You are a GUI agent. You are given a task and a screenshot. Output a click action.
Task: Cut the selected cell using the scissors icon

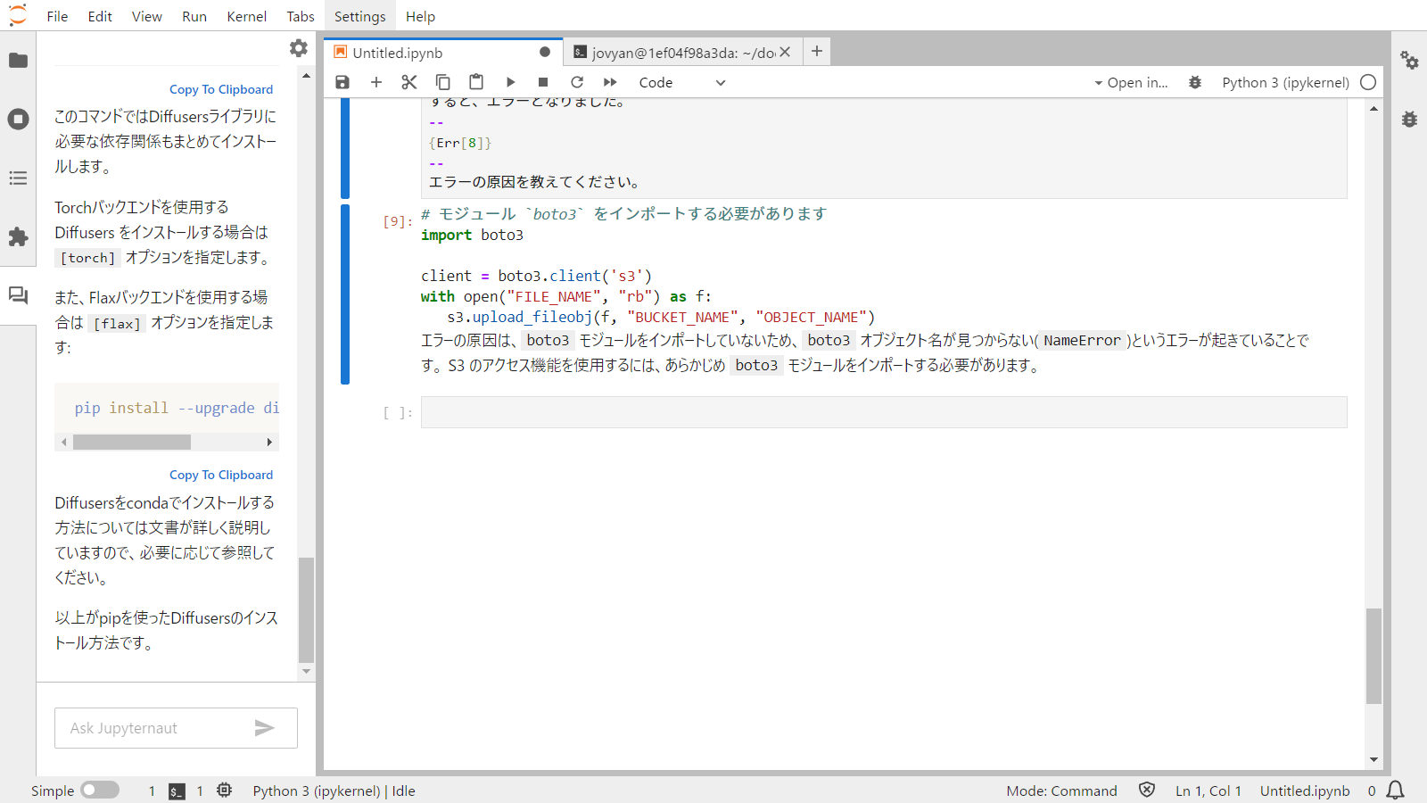click(x=409, y=82)
